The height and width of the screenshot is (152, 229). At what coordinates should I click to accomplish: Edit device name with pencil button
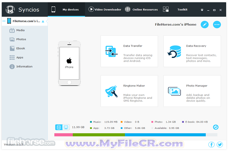(x=205, y=24)
